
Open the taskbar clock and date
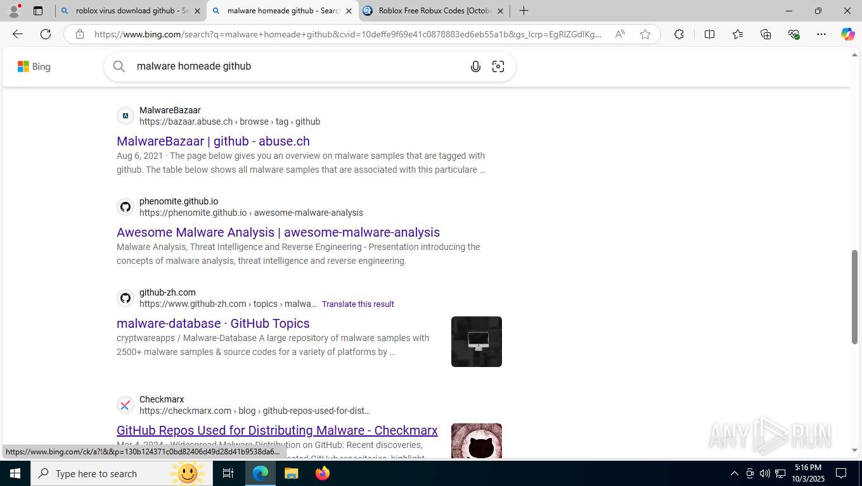coord(807,473)
